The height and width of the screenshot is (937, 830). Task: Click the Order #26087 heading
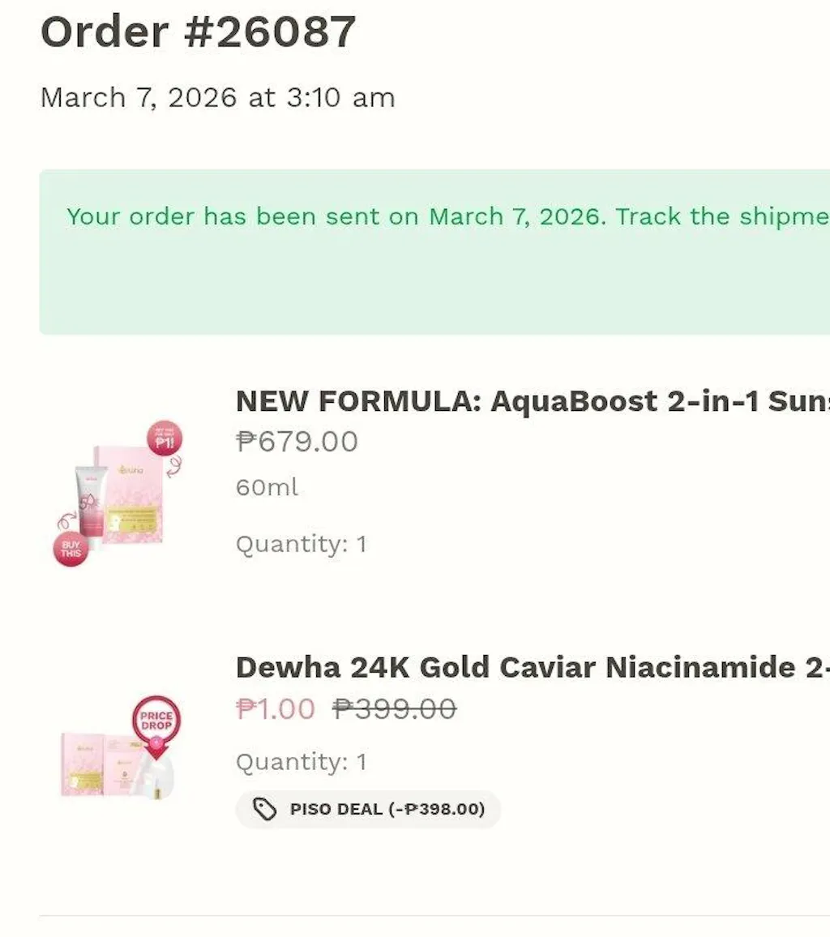(x=199, y=32)
